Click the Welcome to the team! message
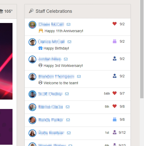Viewport: 144px width, 146px height. tap(61, 83)
